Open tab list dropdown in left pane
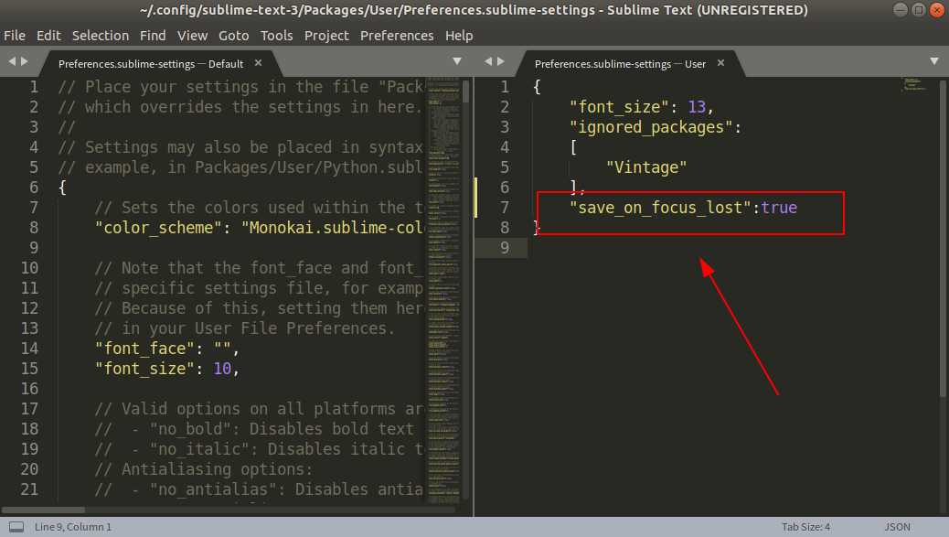This screenshot has width=949, height=537. pos(457,61)
